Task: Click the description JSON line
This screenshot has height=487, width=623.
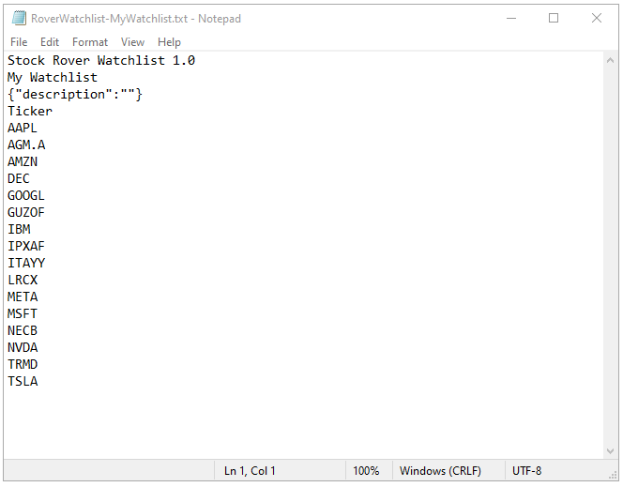Action: [x=75, y=95]
